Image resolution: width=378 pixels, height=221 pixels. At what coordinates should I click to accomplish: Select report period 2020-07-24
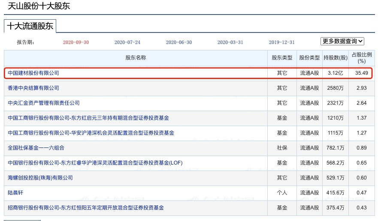pyautogui.click(x=127, y=42)
